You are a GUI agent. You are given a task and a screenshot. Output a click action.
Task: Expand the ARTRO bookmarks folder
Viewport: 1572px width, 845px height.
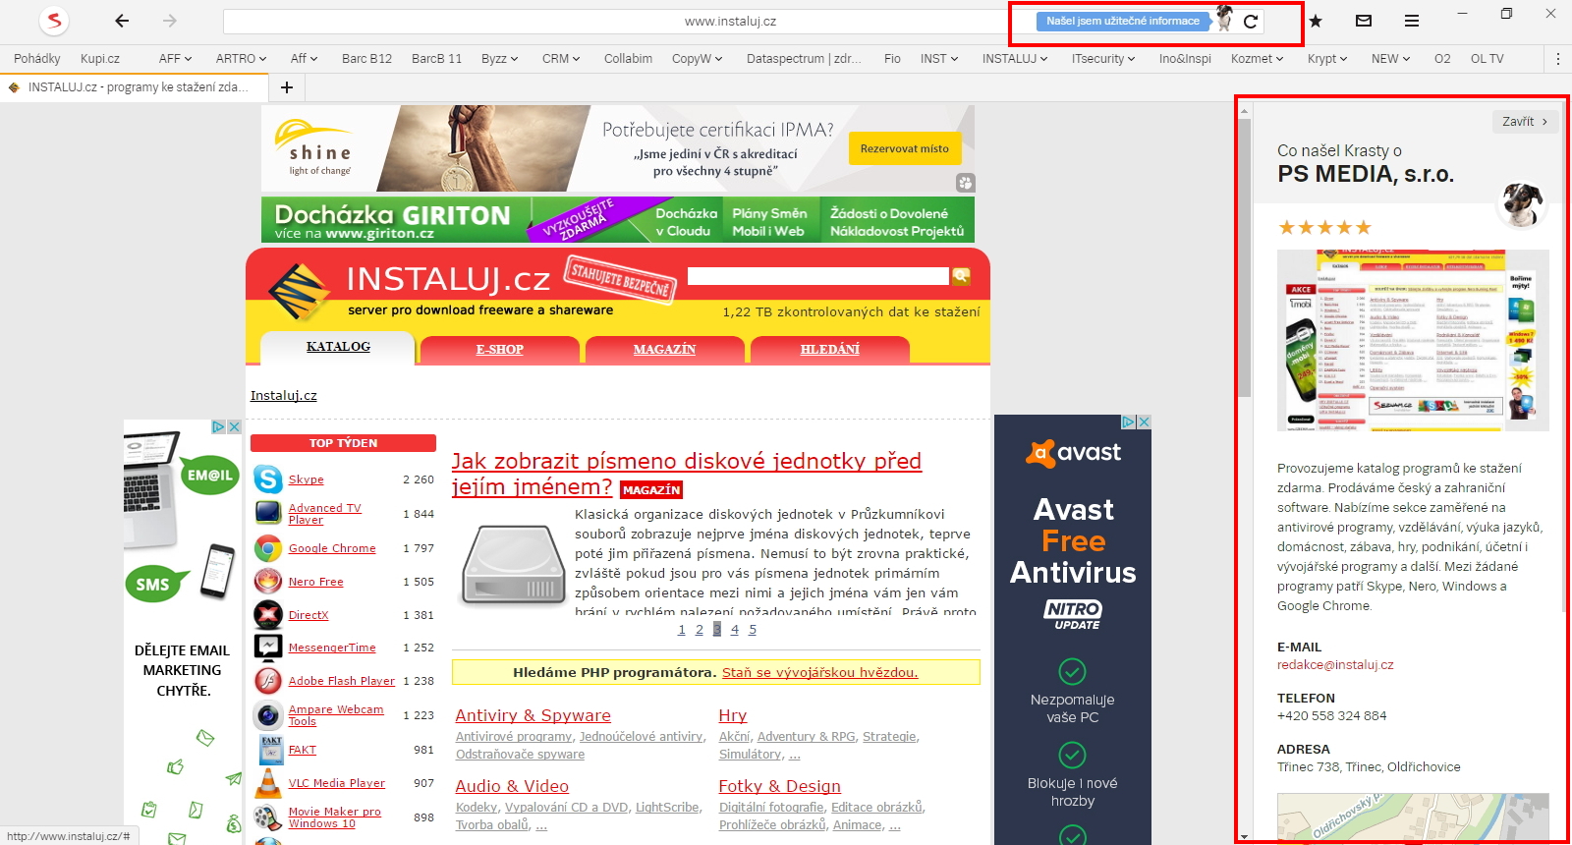242,59
